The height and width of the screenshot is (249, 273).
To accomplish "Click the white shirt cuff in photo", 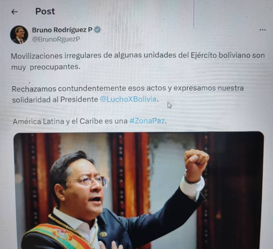I will (192, 188).
